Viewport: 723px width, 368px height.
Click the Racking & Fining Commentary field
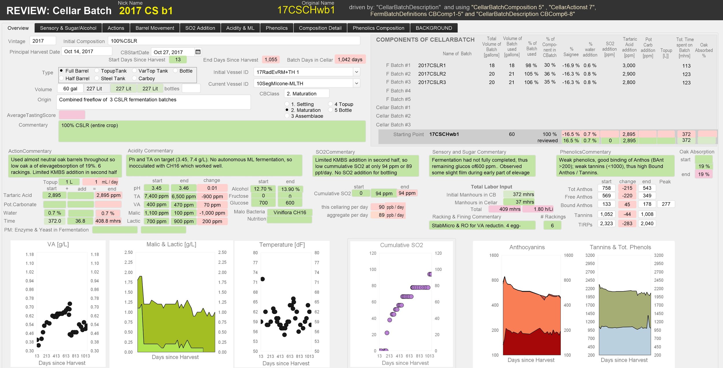482,225
